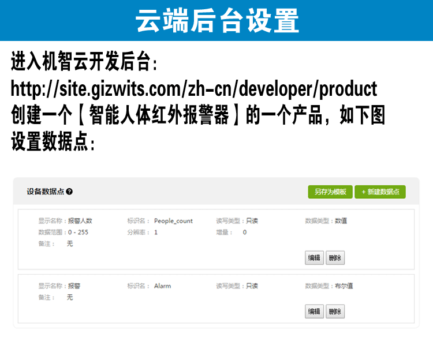This screenshot has width=433, height=348.
Task: Click 只读 in the Alarm row
Action: (252, 286)
